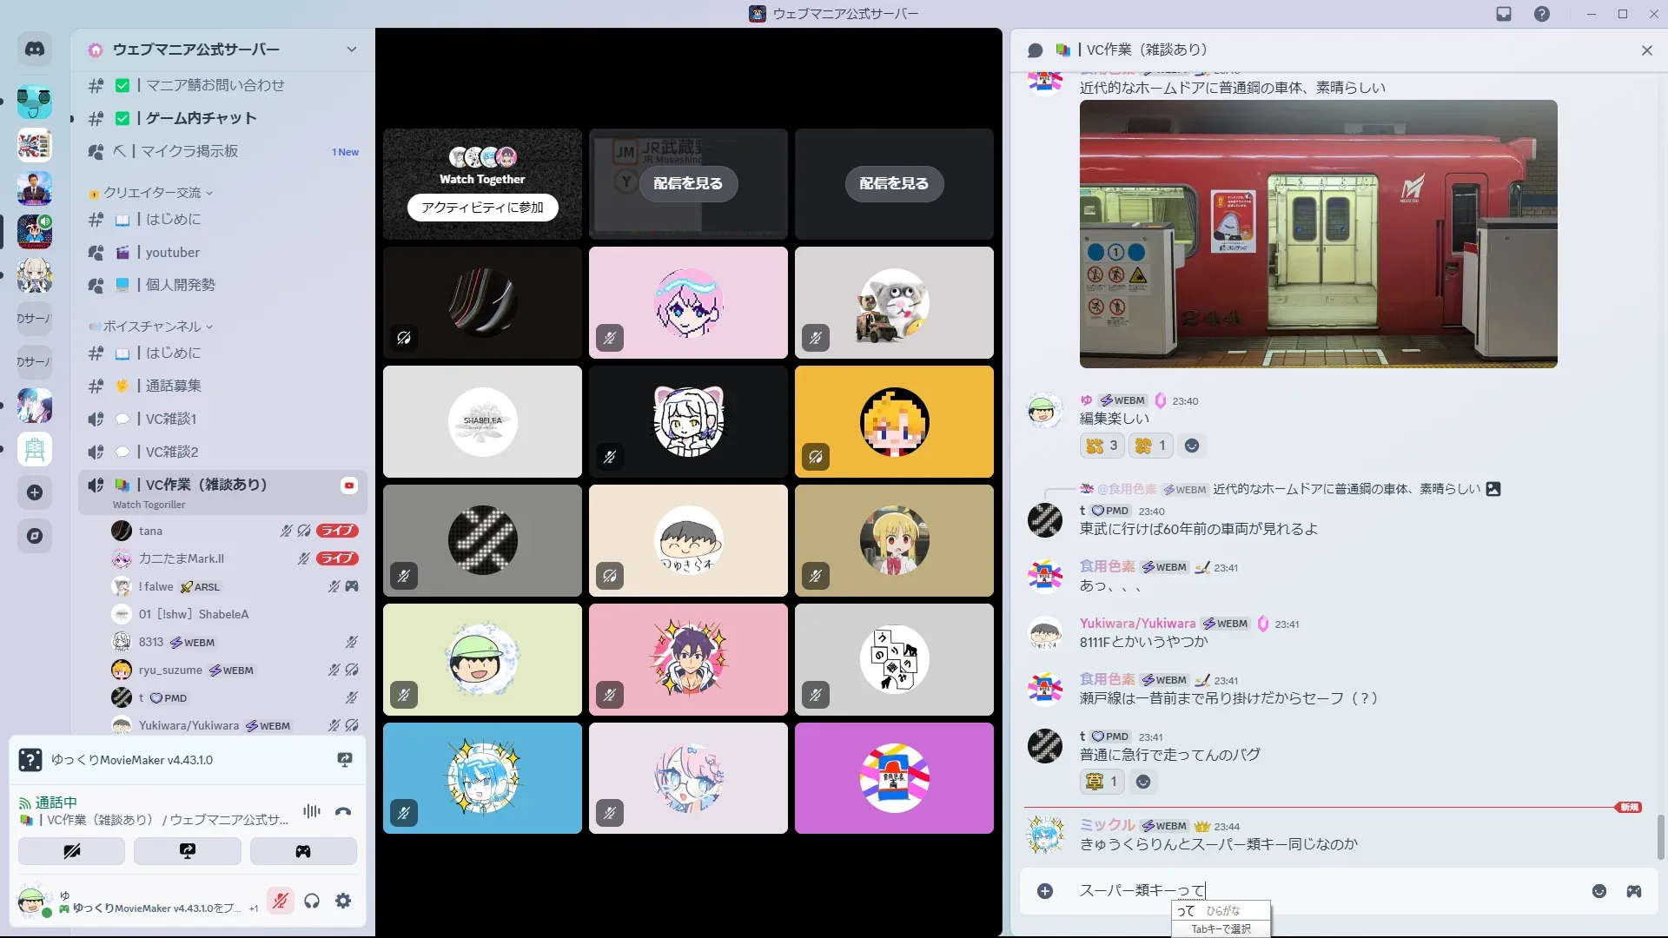Image resolution: width=1668 pixels, height=938 pixels.
Task: Join the VC雑談1 voice channel
Action: 171,419
